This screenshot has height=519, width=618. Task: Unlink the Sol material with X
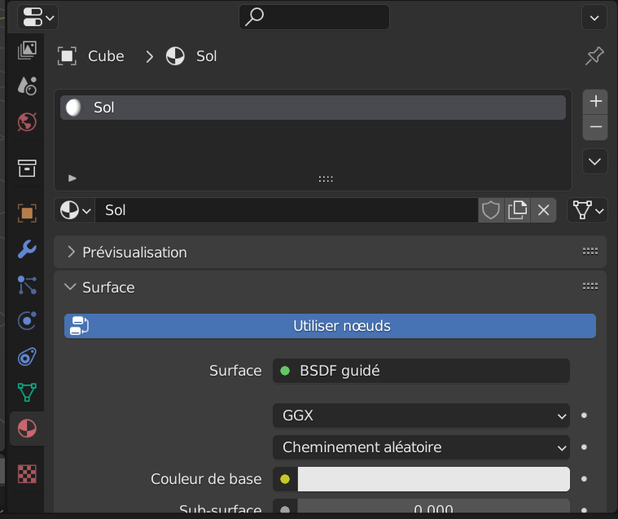click(x=544, y=210)
